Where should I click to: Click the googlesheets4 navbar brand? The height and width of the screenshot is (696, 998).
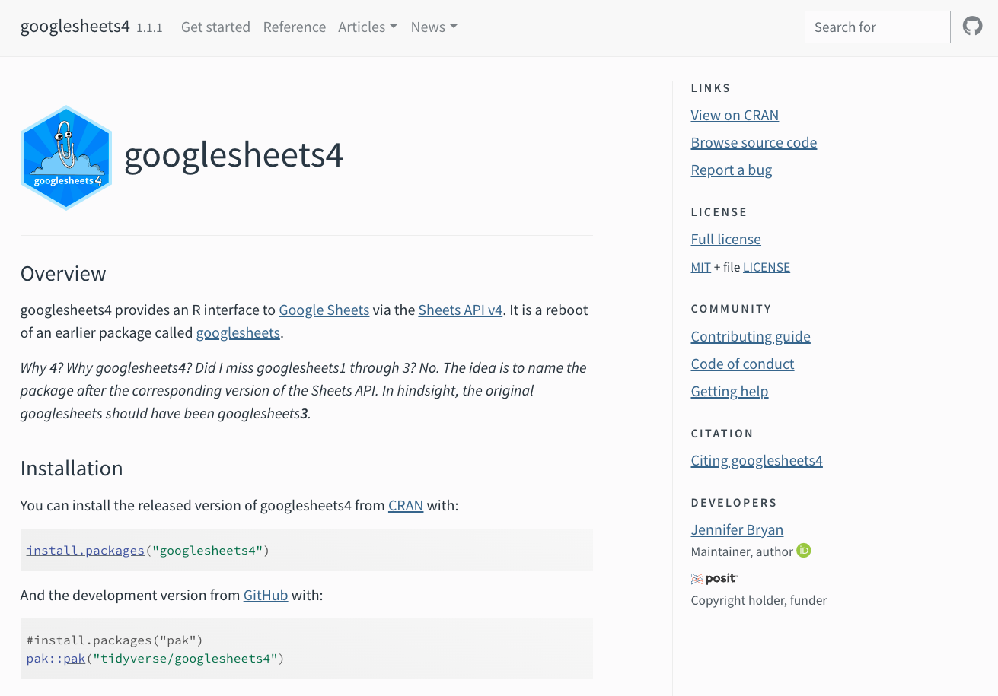[x=75, y=27]
